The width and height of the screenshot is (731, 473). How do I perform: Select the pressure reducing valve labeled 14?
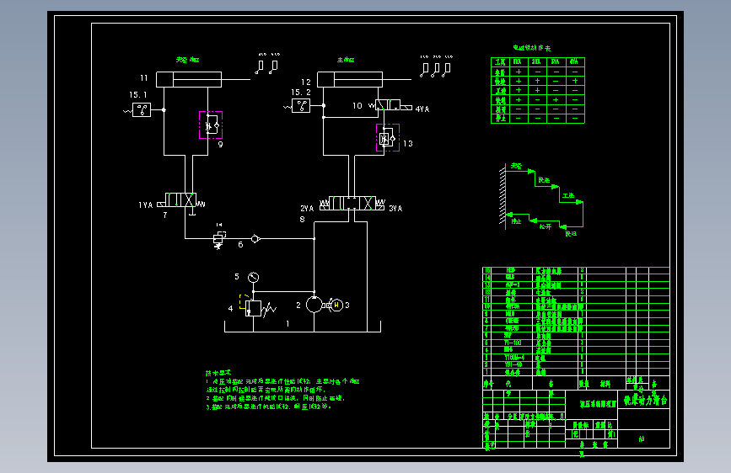click(x=218, y=239)
